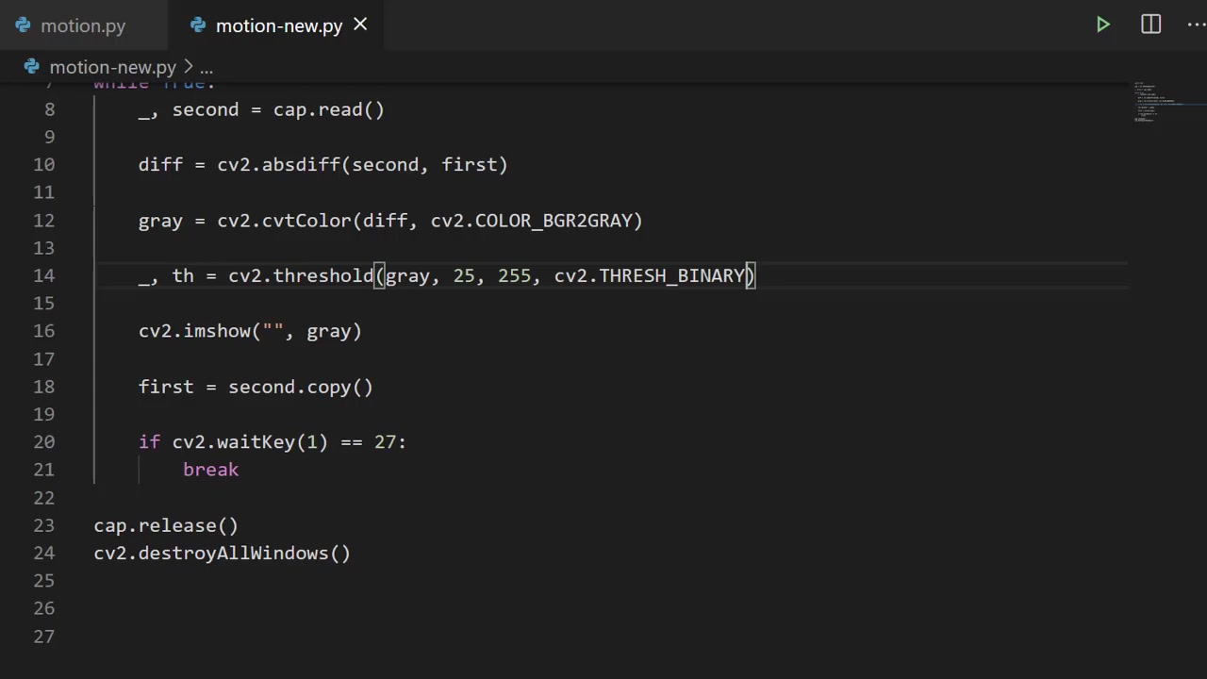Click Python icon on motion.py tab
The width and height of the screenshot is (1207, 679).
click(23, 25)
